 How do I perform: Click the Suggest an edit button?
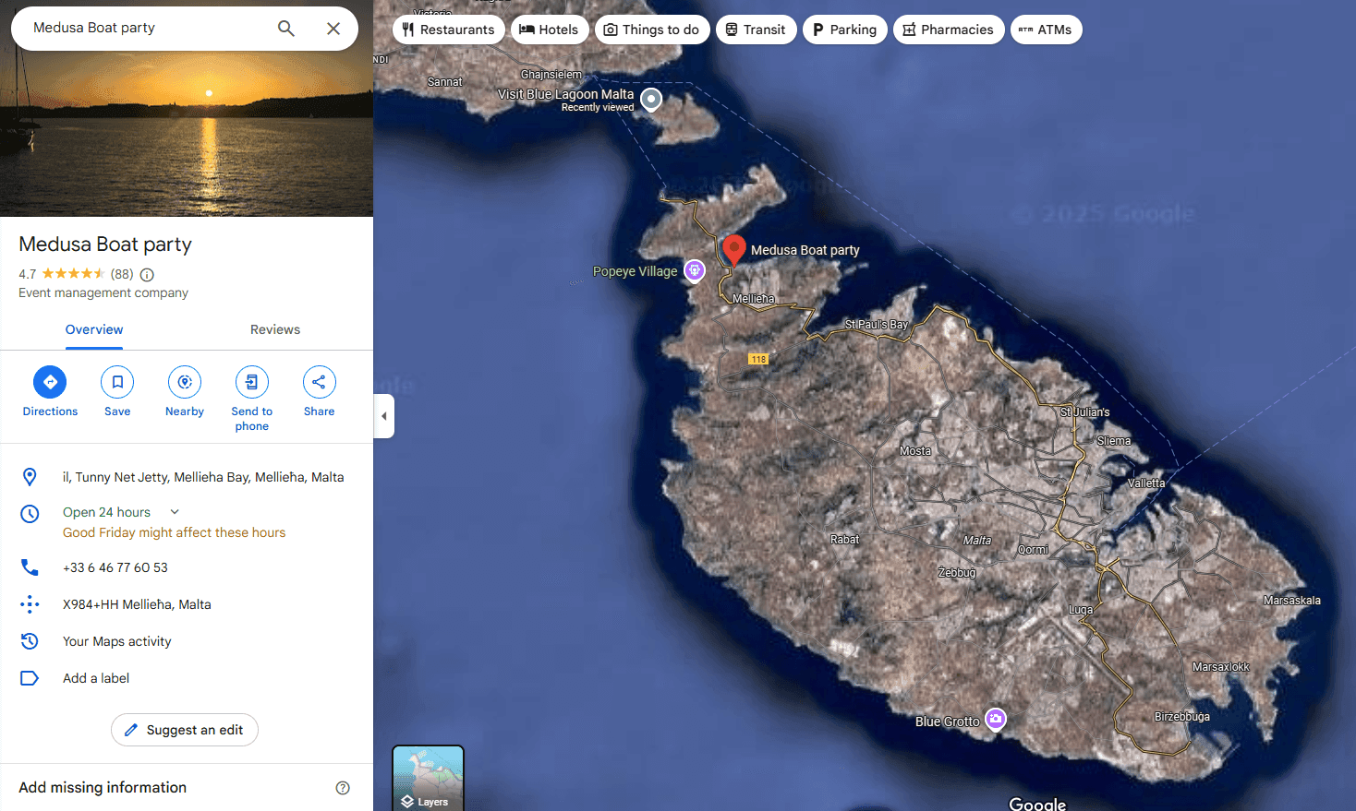pos(185,730)
